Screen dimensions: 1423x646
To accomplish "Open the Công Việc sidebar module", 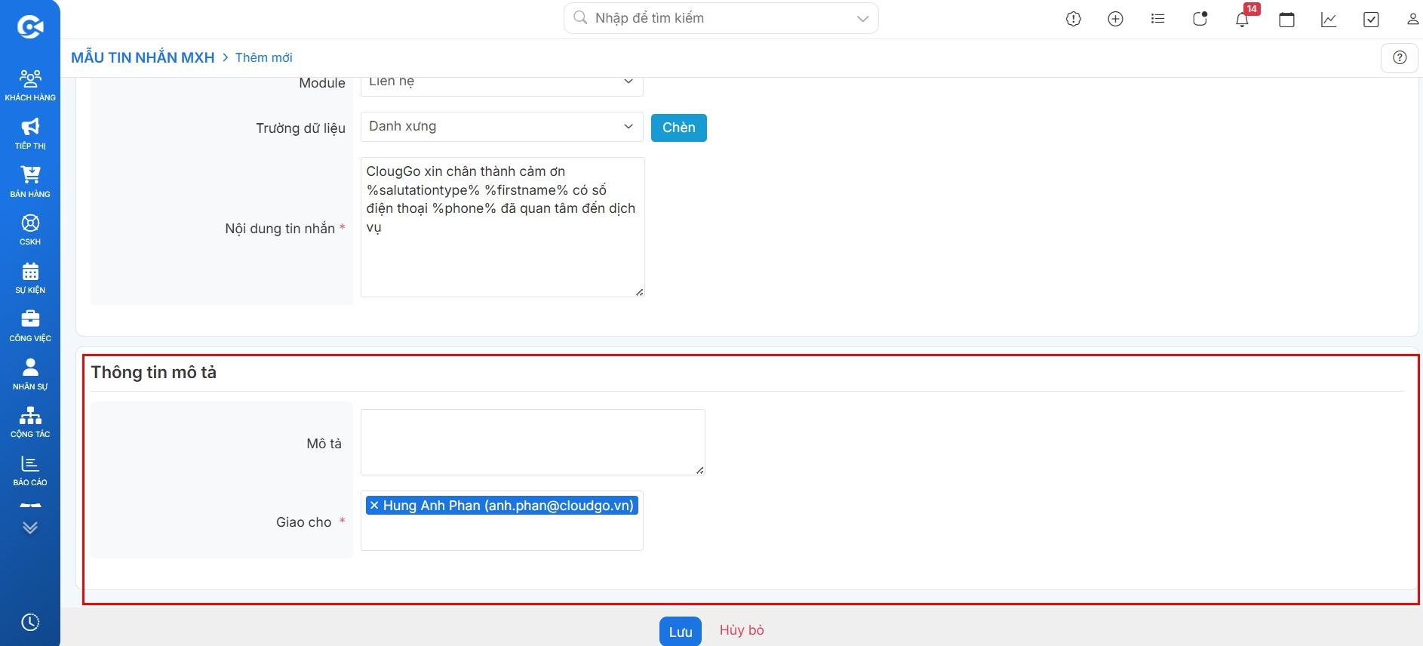I will pyautogui.click(x=30, y=326).
